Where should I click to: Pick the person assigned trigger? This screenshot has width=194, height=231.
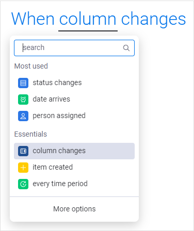coord(74,116)
